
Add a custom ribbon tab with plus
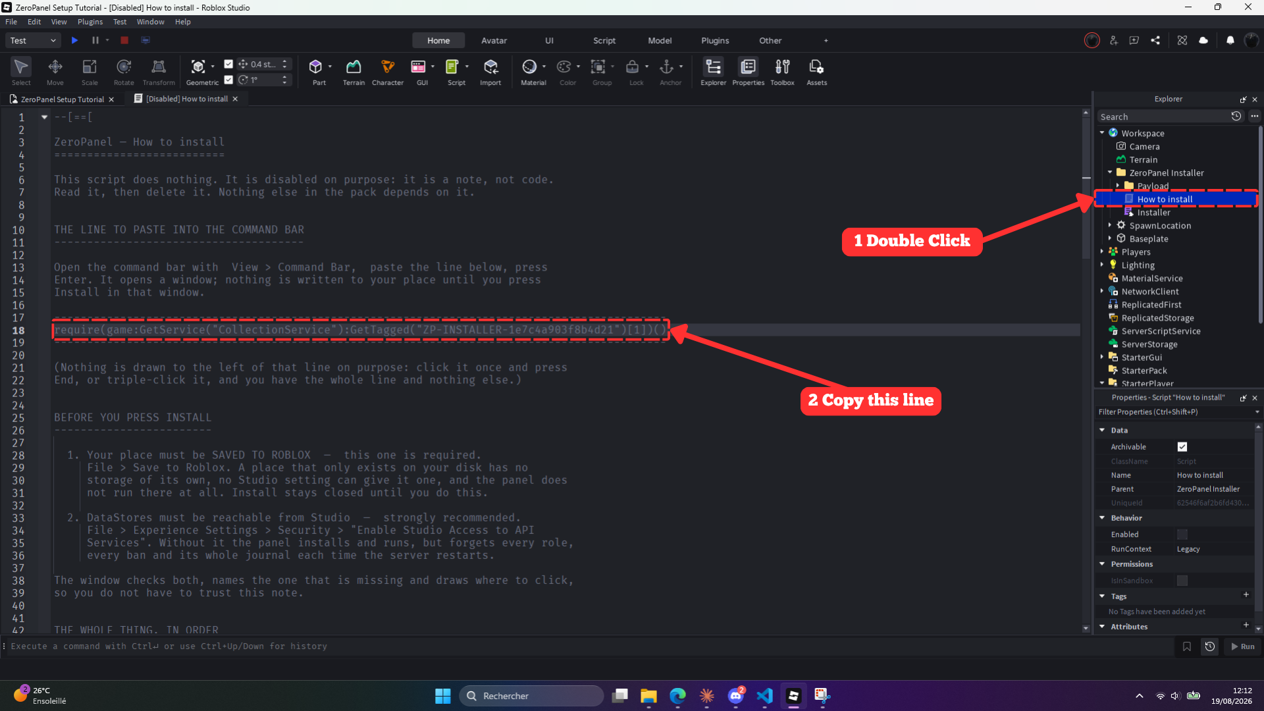[x=826, y=40]
